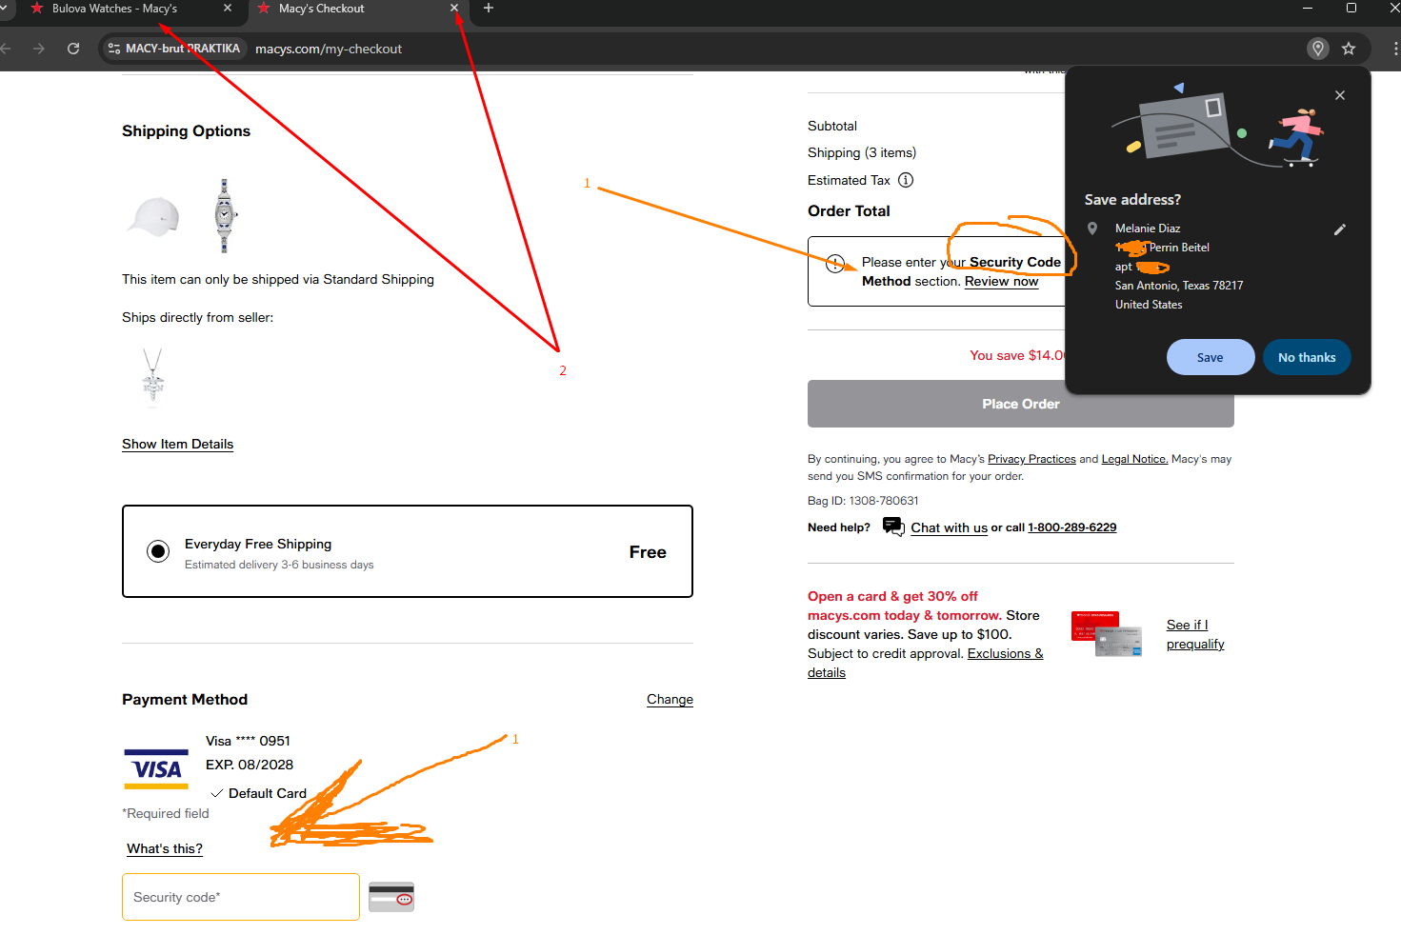Select Everyday Free Shipping radio button
Image resolution: width=1401 pixels, height=935 pixels.
tap(158, 551)
